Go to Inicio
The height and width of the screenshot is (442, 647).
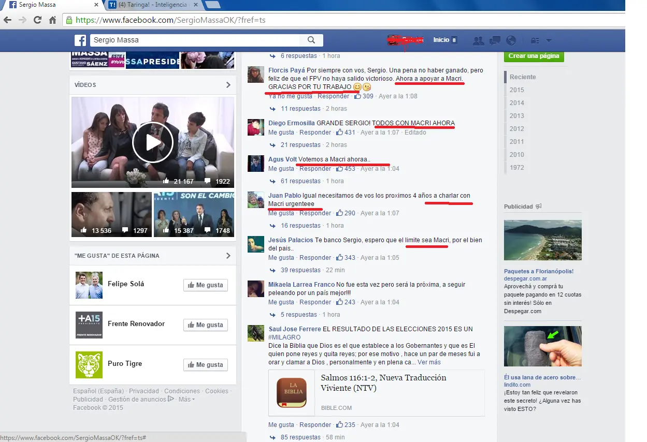point(441,40)
